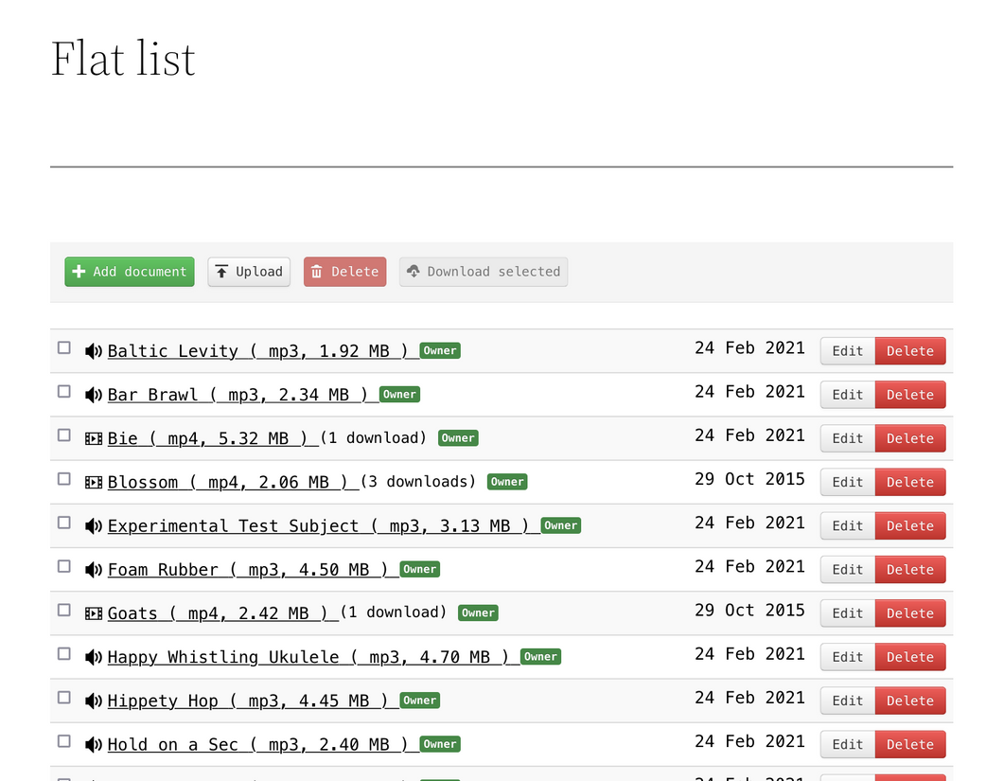
Task: Edit the Bie document
Action: (x=848, y=438)
